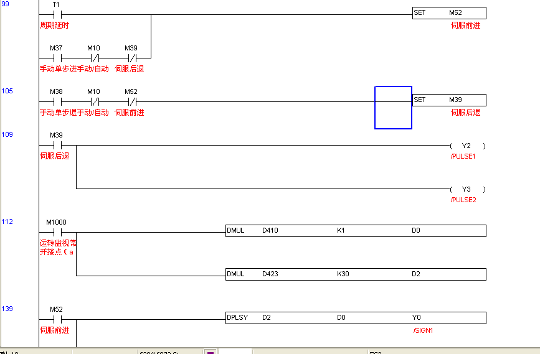Select the M38 normally open contact
540x354 pixels.
pos(57,101)
